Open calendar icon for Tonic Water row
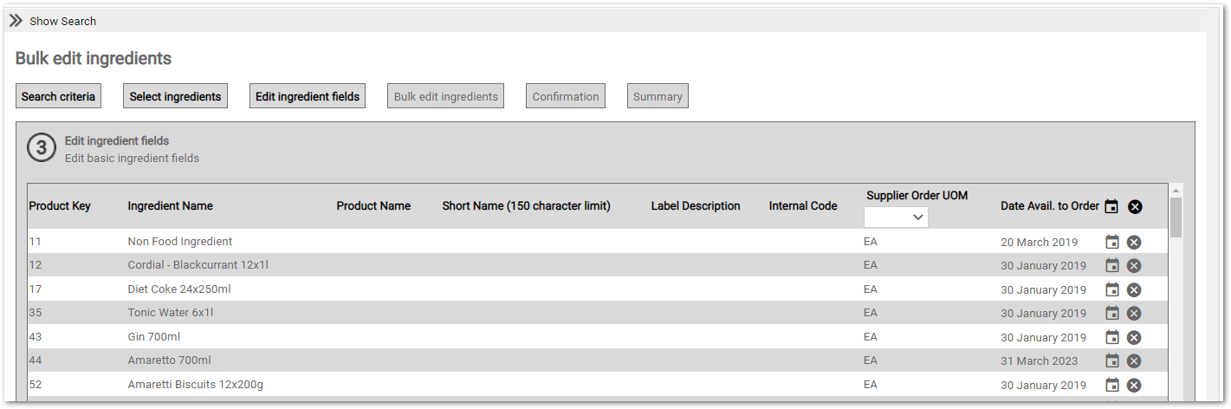 coord(1112,313)
